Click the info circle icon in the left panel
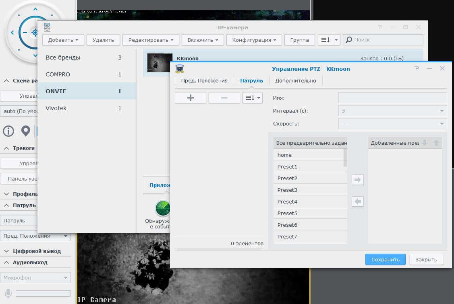This screenshot has height=304, width=454. [x=8, y=131]
